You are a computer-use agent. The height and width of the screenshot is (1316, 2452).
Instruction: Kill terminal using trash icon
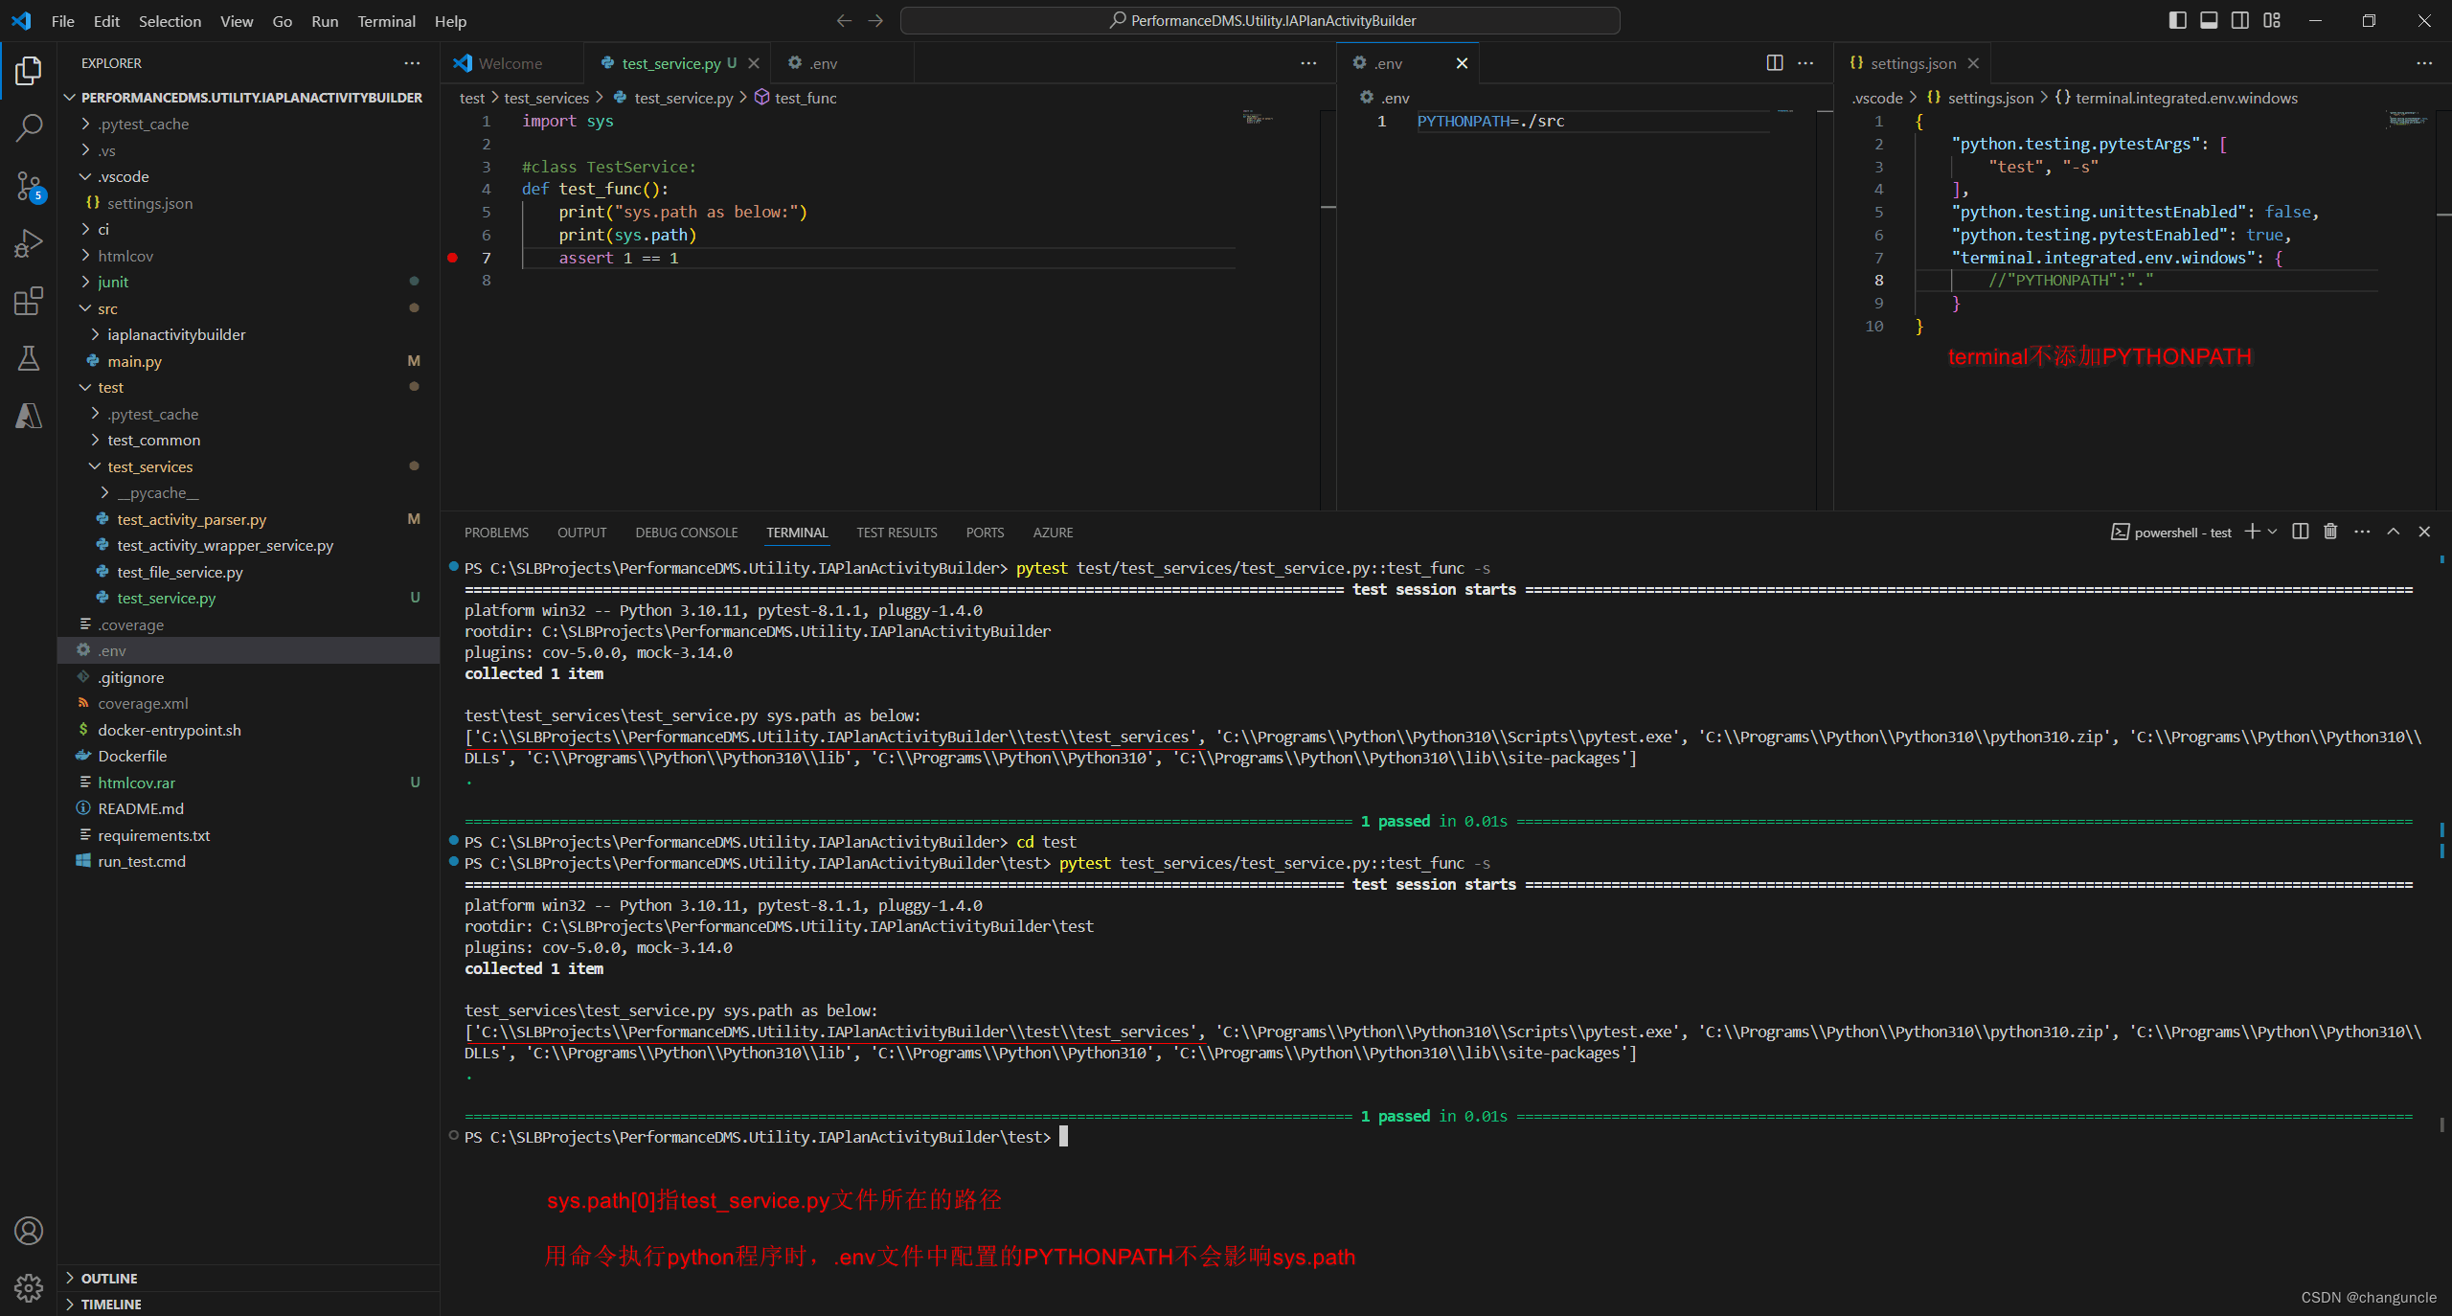click(x=2330, y=532)
